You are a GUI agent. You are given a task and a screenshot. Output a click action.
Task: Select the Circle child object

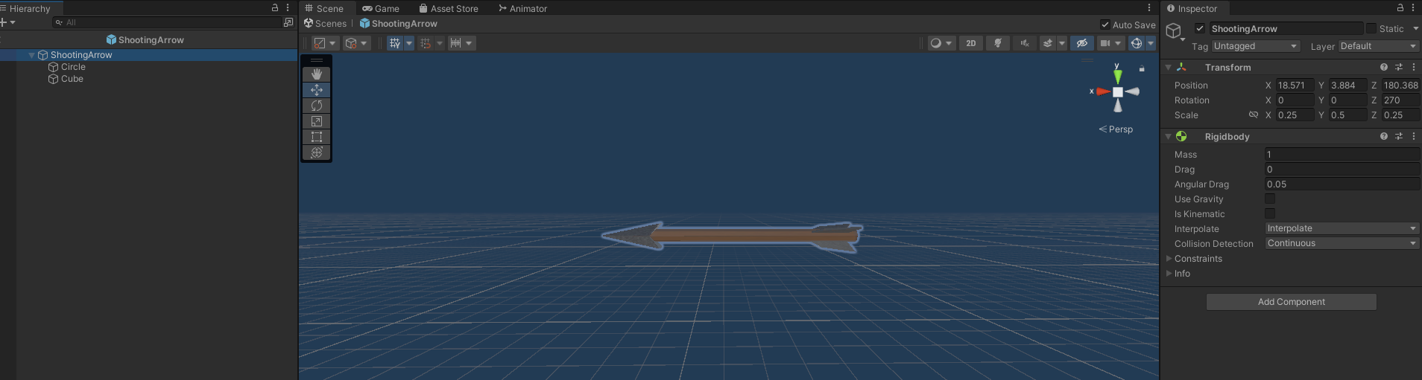tap(73, 67)
